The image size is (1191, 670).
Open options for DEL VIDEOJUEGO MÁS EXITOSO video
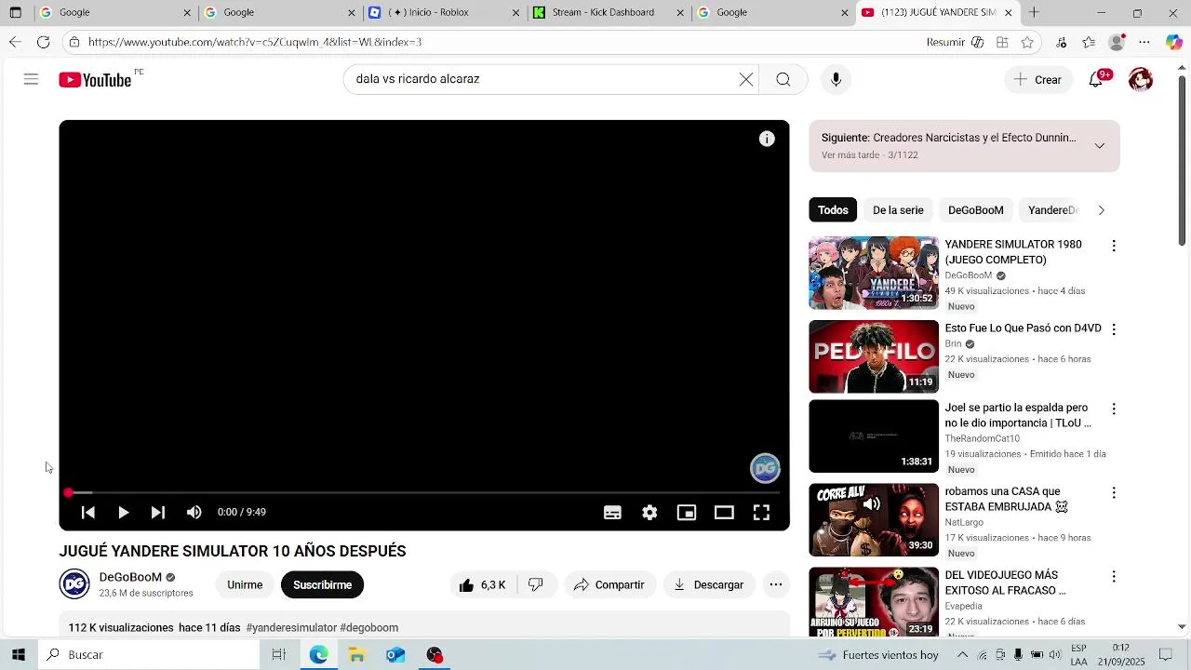(x=1114, y=576)
